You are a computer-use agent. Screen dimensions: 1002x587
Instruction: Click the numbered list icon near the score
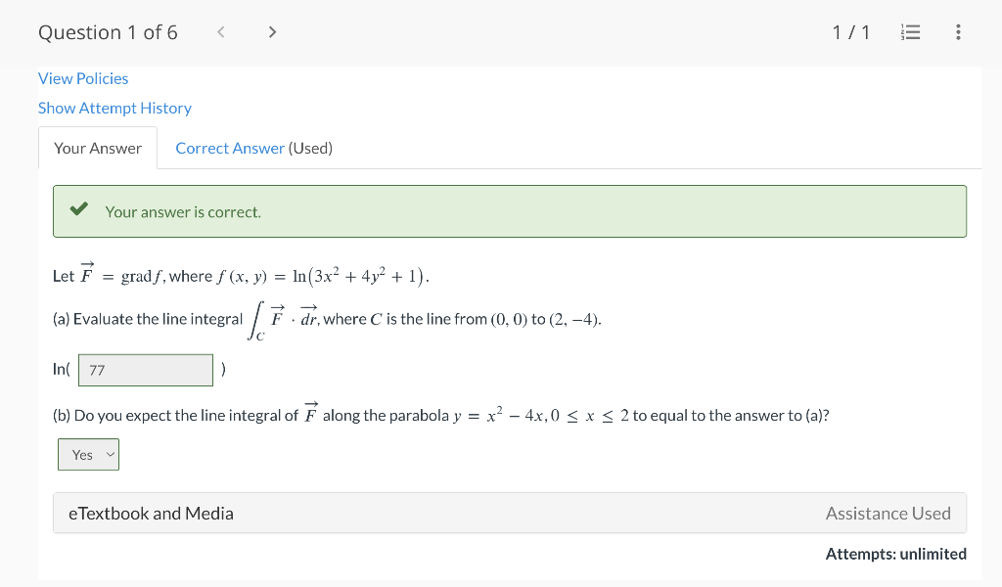[910, 31]
